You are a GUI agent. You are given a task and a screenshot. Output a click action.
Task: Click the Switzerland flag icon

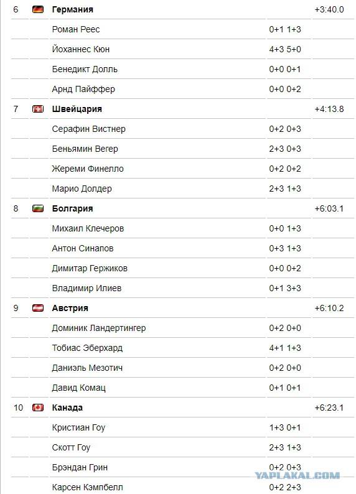38,109
